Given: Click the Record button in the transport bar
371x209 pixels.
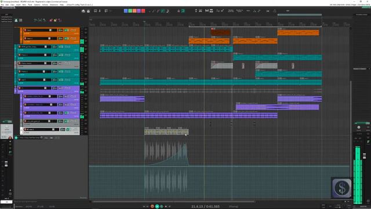Looking at the screenshot, I should tap(152, 207).
